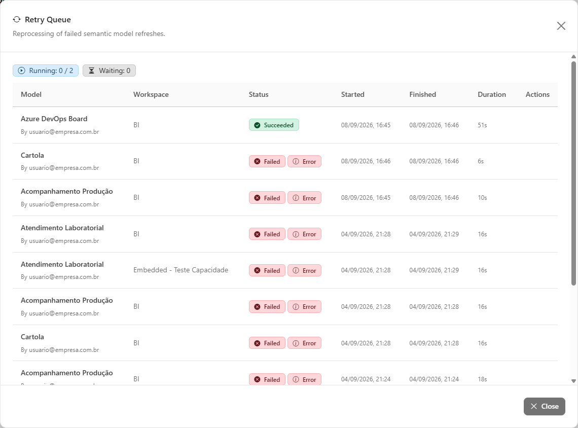Click the Running: 0 / 2 badge
Image resolution: width=578 pixels, height=428 pixels.
tap(46, 70)
